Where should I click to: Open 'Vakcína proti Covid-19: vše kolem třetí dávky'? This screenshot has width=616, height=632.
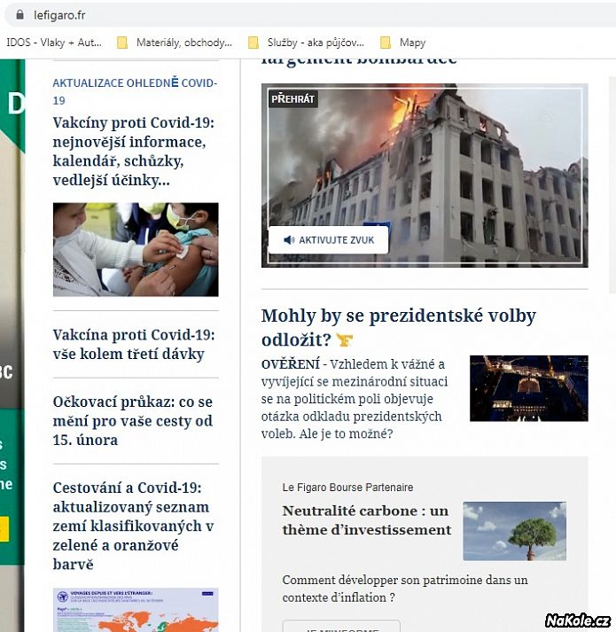(x=134, y=344)
